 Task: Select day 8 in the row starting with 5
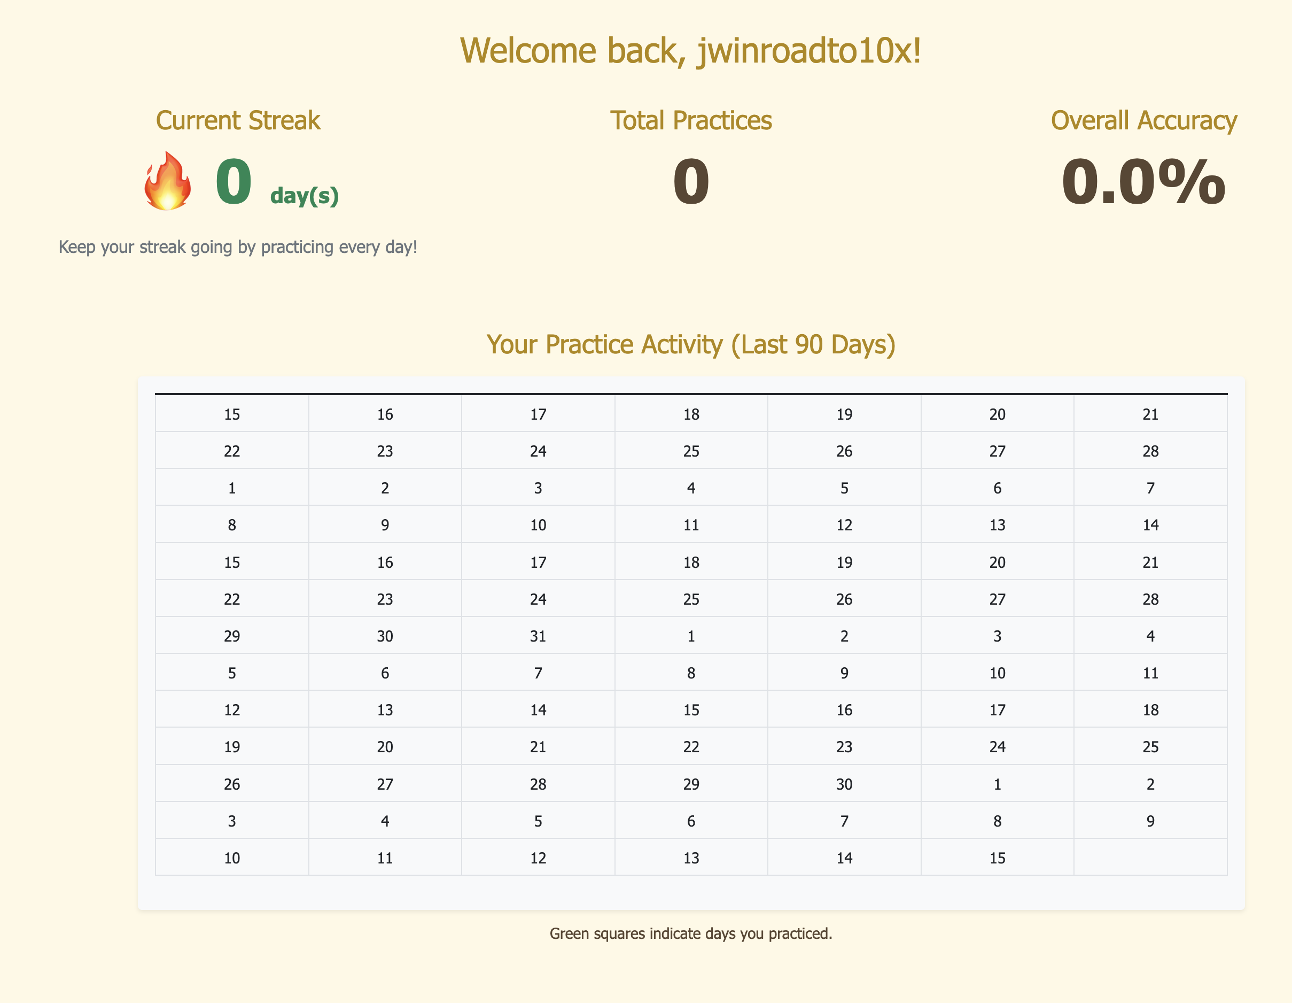(x=691, y=672)
